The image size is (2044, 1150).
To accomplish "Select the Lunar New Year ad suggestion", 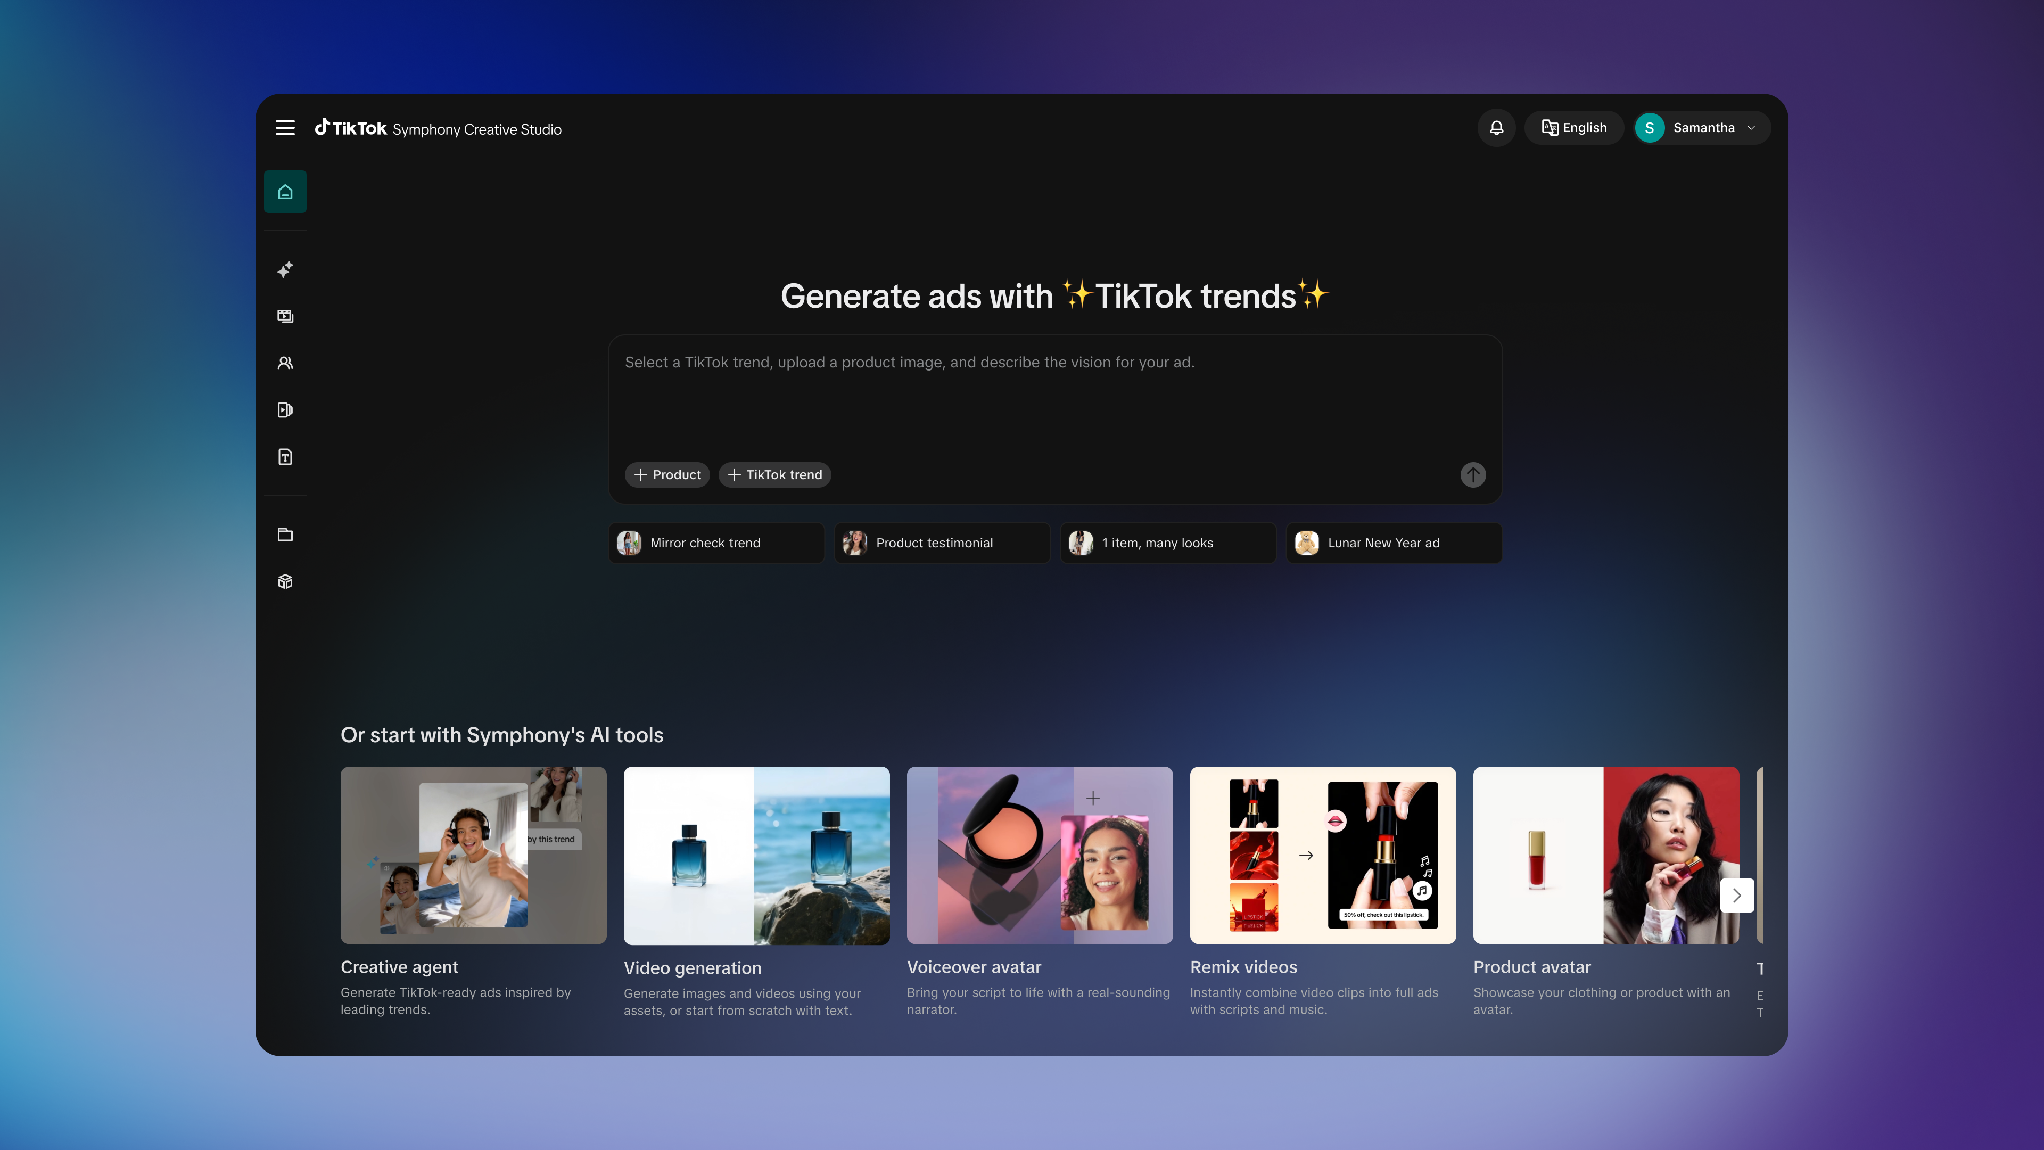I will (1394, 543).
